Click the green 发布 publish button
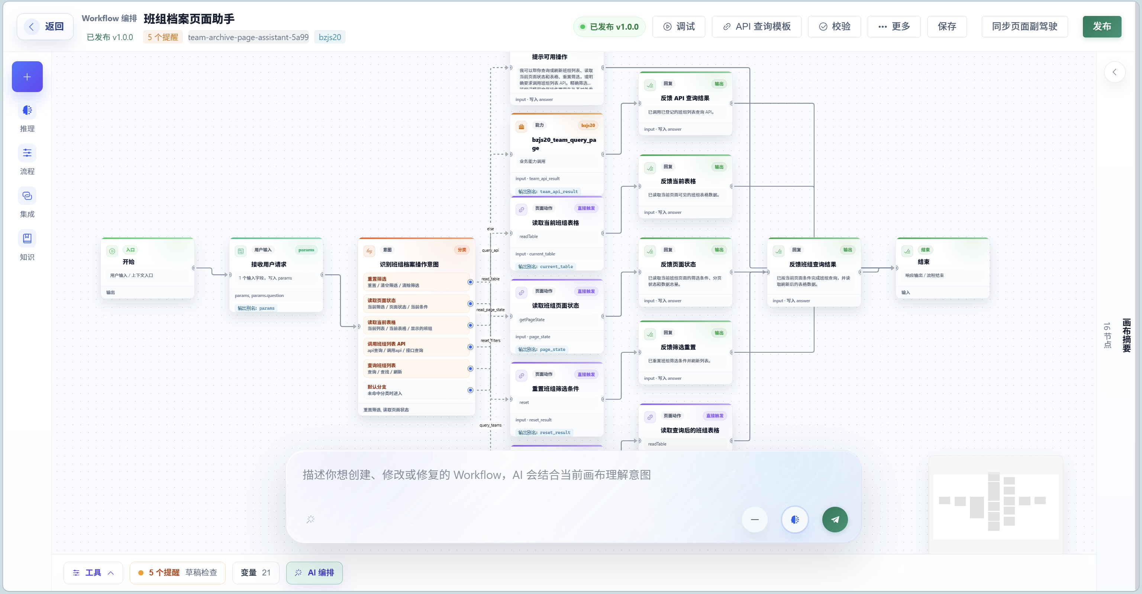Viewport: 1142px width, 594px height. coord(1101,27)
